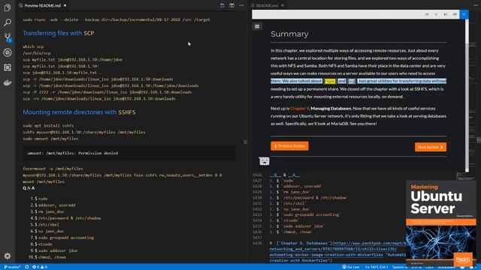Click the find bar search input field
This screenshot has height=270, width=481.
click(337, 14)
